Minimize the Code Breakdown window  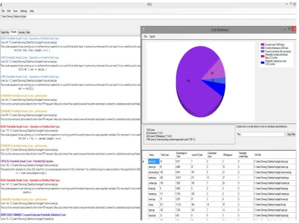click(x=285, y=29)
